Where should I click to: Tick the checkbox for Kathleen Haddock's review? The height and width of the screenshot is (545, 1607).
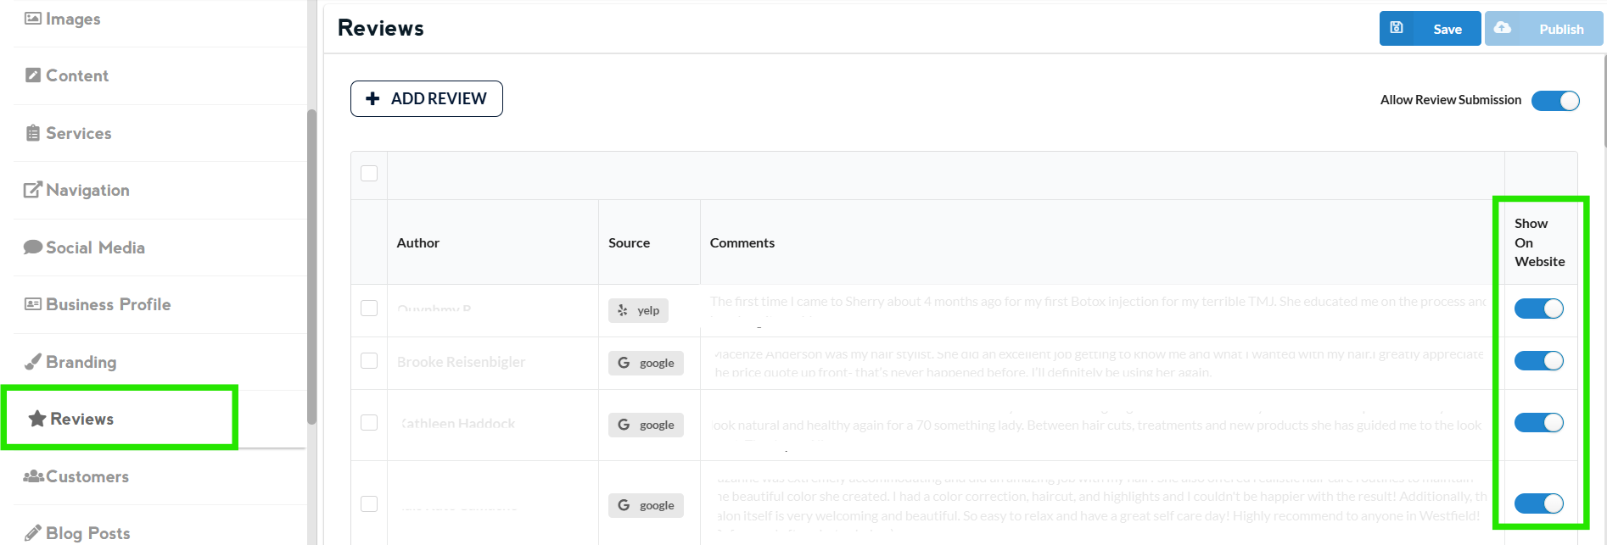(369, 422)
